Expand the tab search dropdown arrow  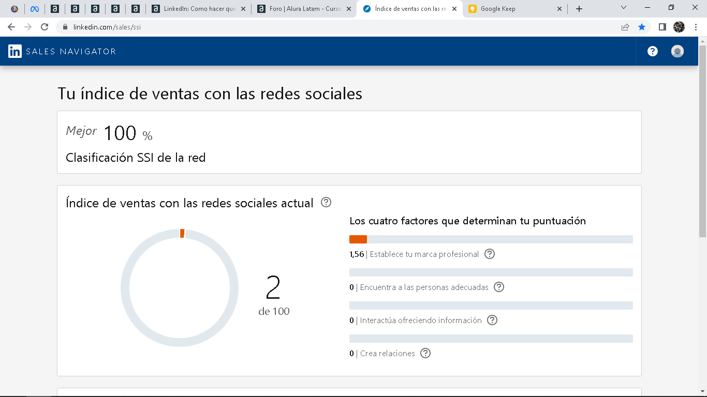624,8
